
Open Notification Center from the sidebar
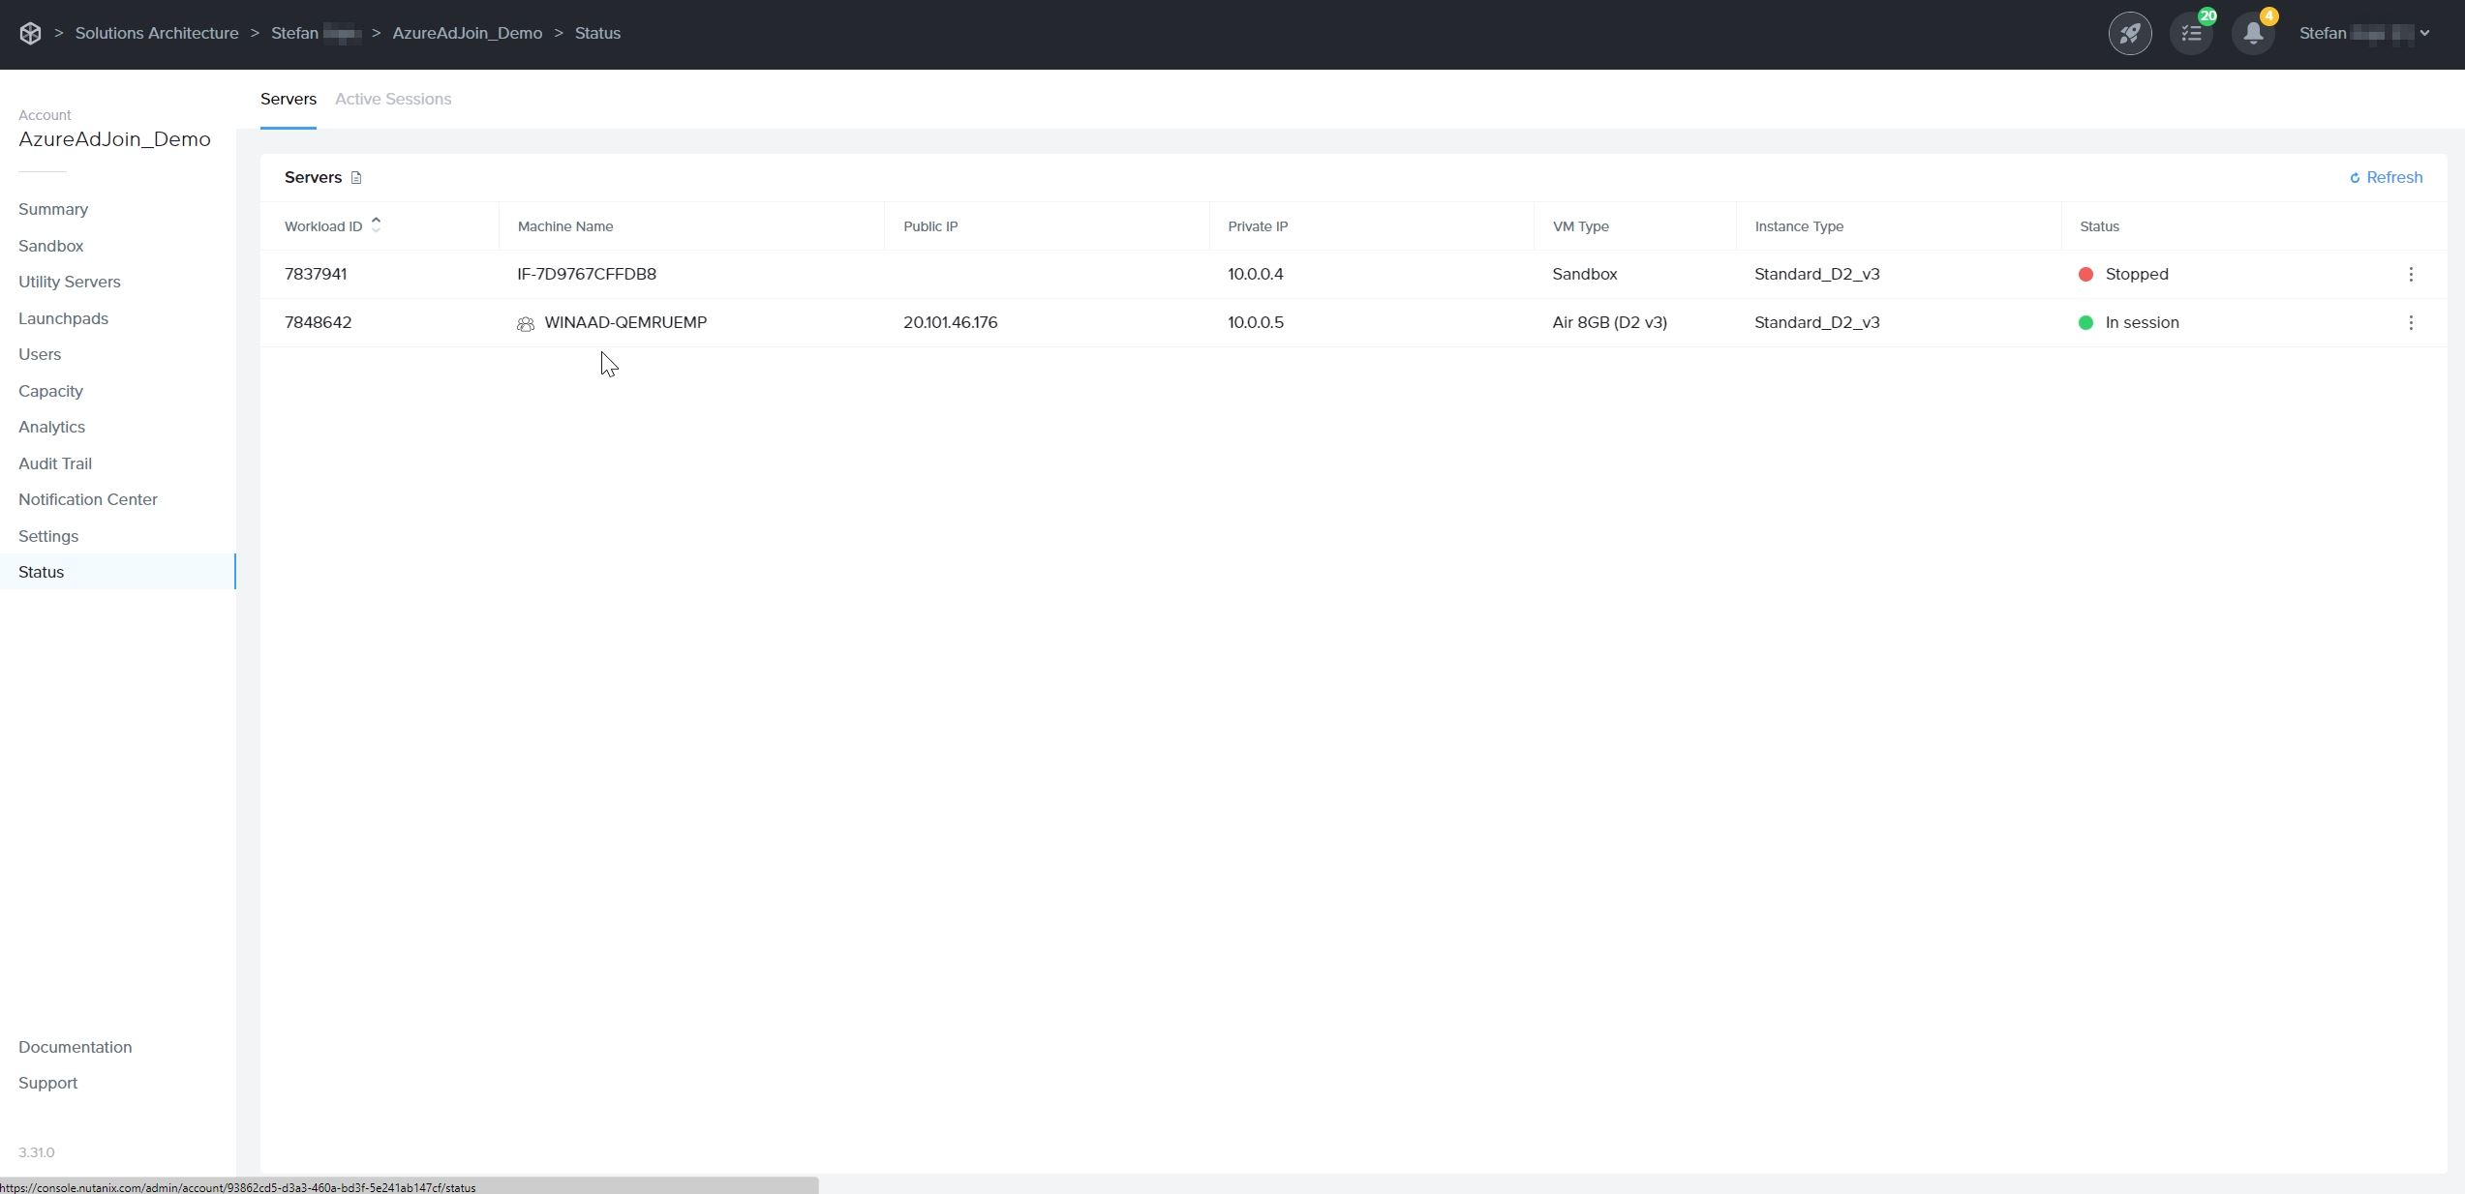click(x=87, y=499)
